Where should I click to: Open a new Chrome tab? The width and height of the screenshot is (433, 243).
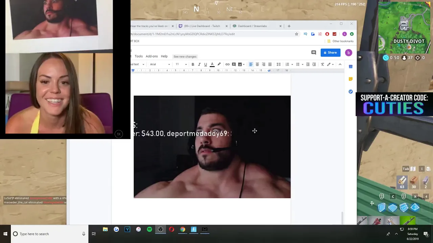[x=289, y=26]
